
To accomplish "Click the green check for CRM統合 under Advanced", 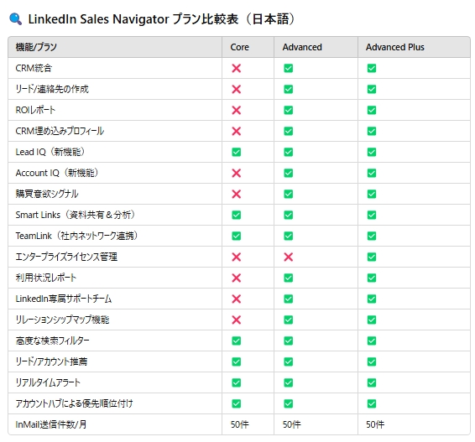I will pos(289,68).
